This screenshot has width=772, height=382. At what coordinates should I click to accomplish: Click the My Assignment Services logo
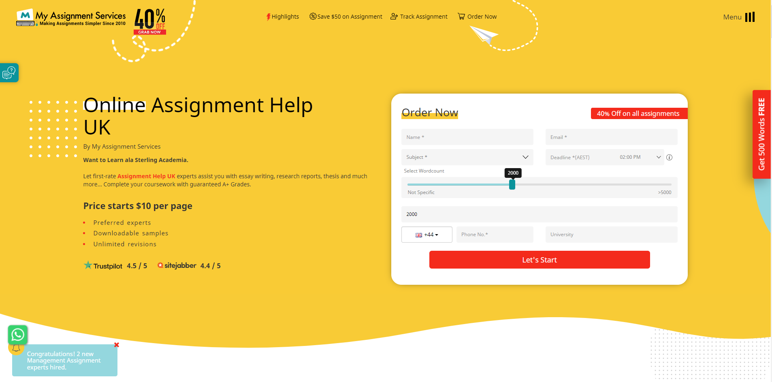click(71, 18)
